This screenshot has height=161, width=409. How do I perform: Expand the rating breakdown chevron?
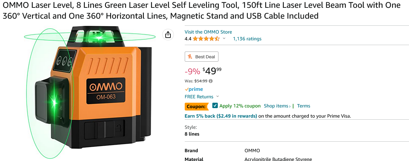click(x=224, y=39)
